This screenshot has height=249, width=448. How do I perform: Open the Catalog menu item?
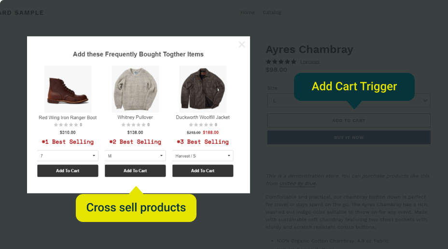click(272, 13)
